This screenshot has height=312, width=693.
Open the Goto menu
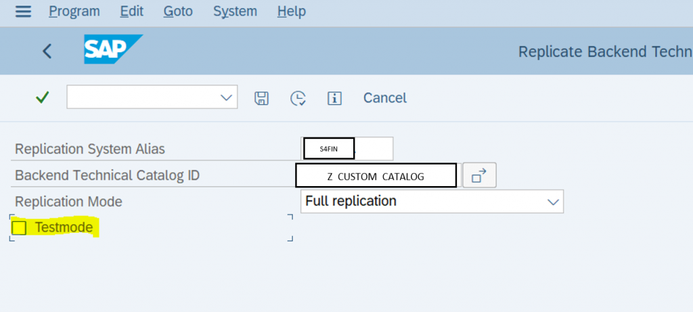[178, 12]
